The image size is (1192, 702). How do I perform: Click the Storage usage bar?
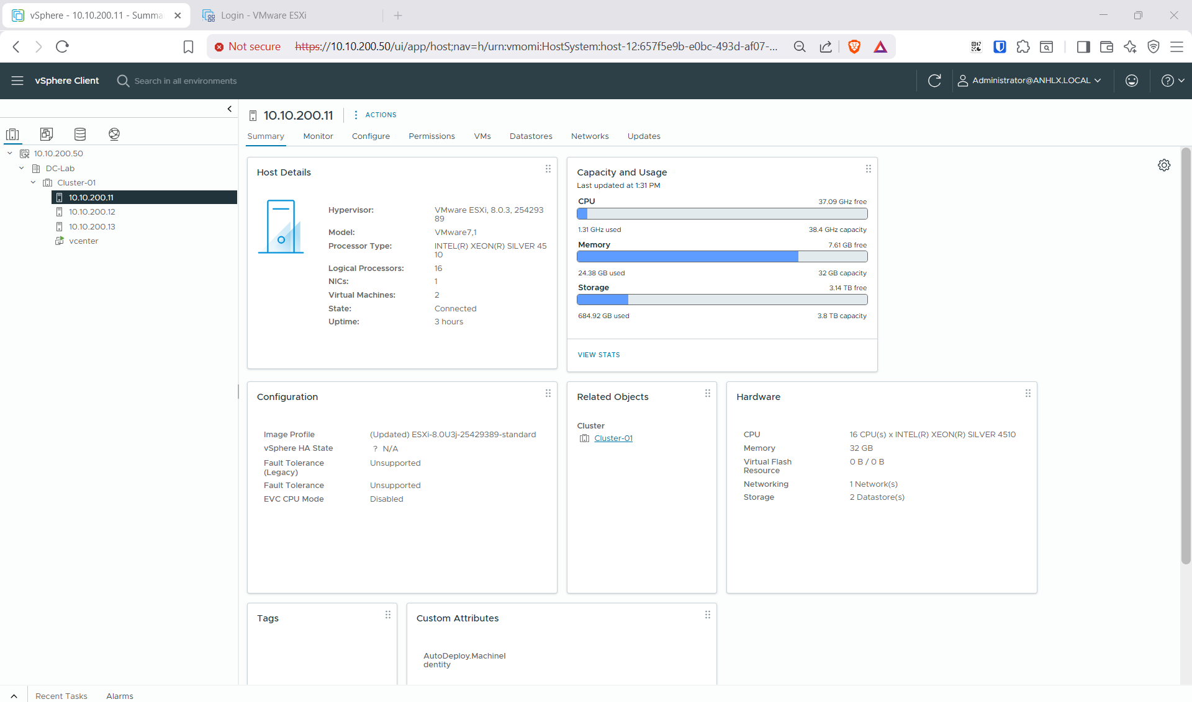point(722,300)
